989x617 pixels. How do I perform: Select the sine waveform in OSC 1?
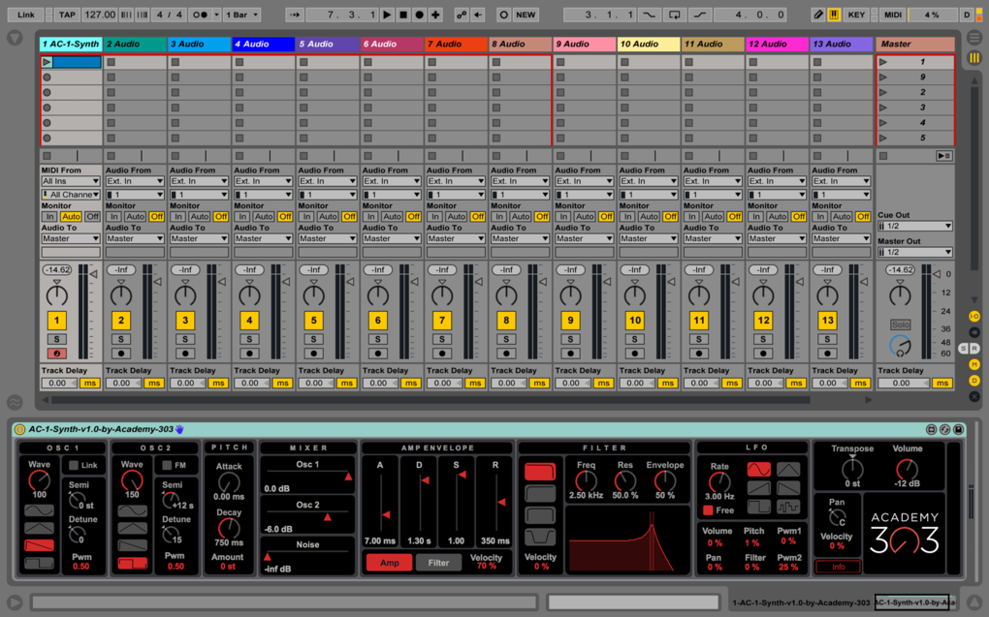pos(39,509)
